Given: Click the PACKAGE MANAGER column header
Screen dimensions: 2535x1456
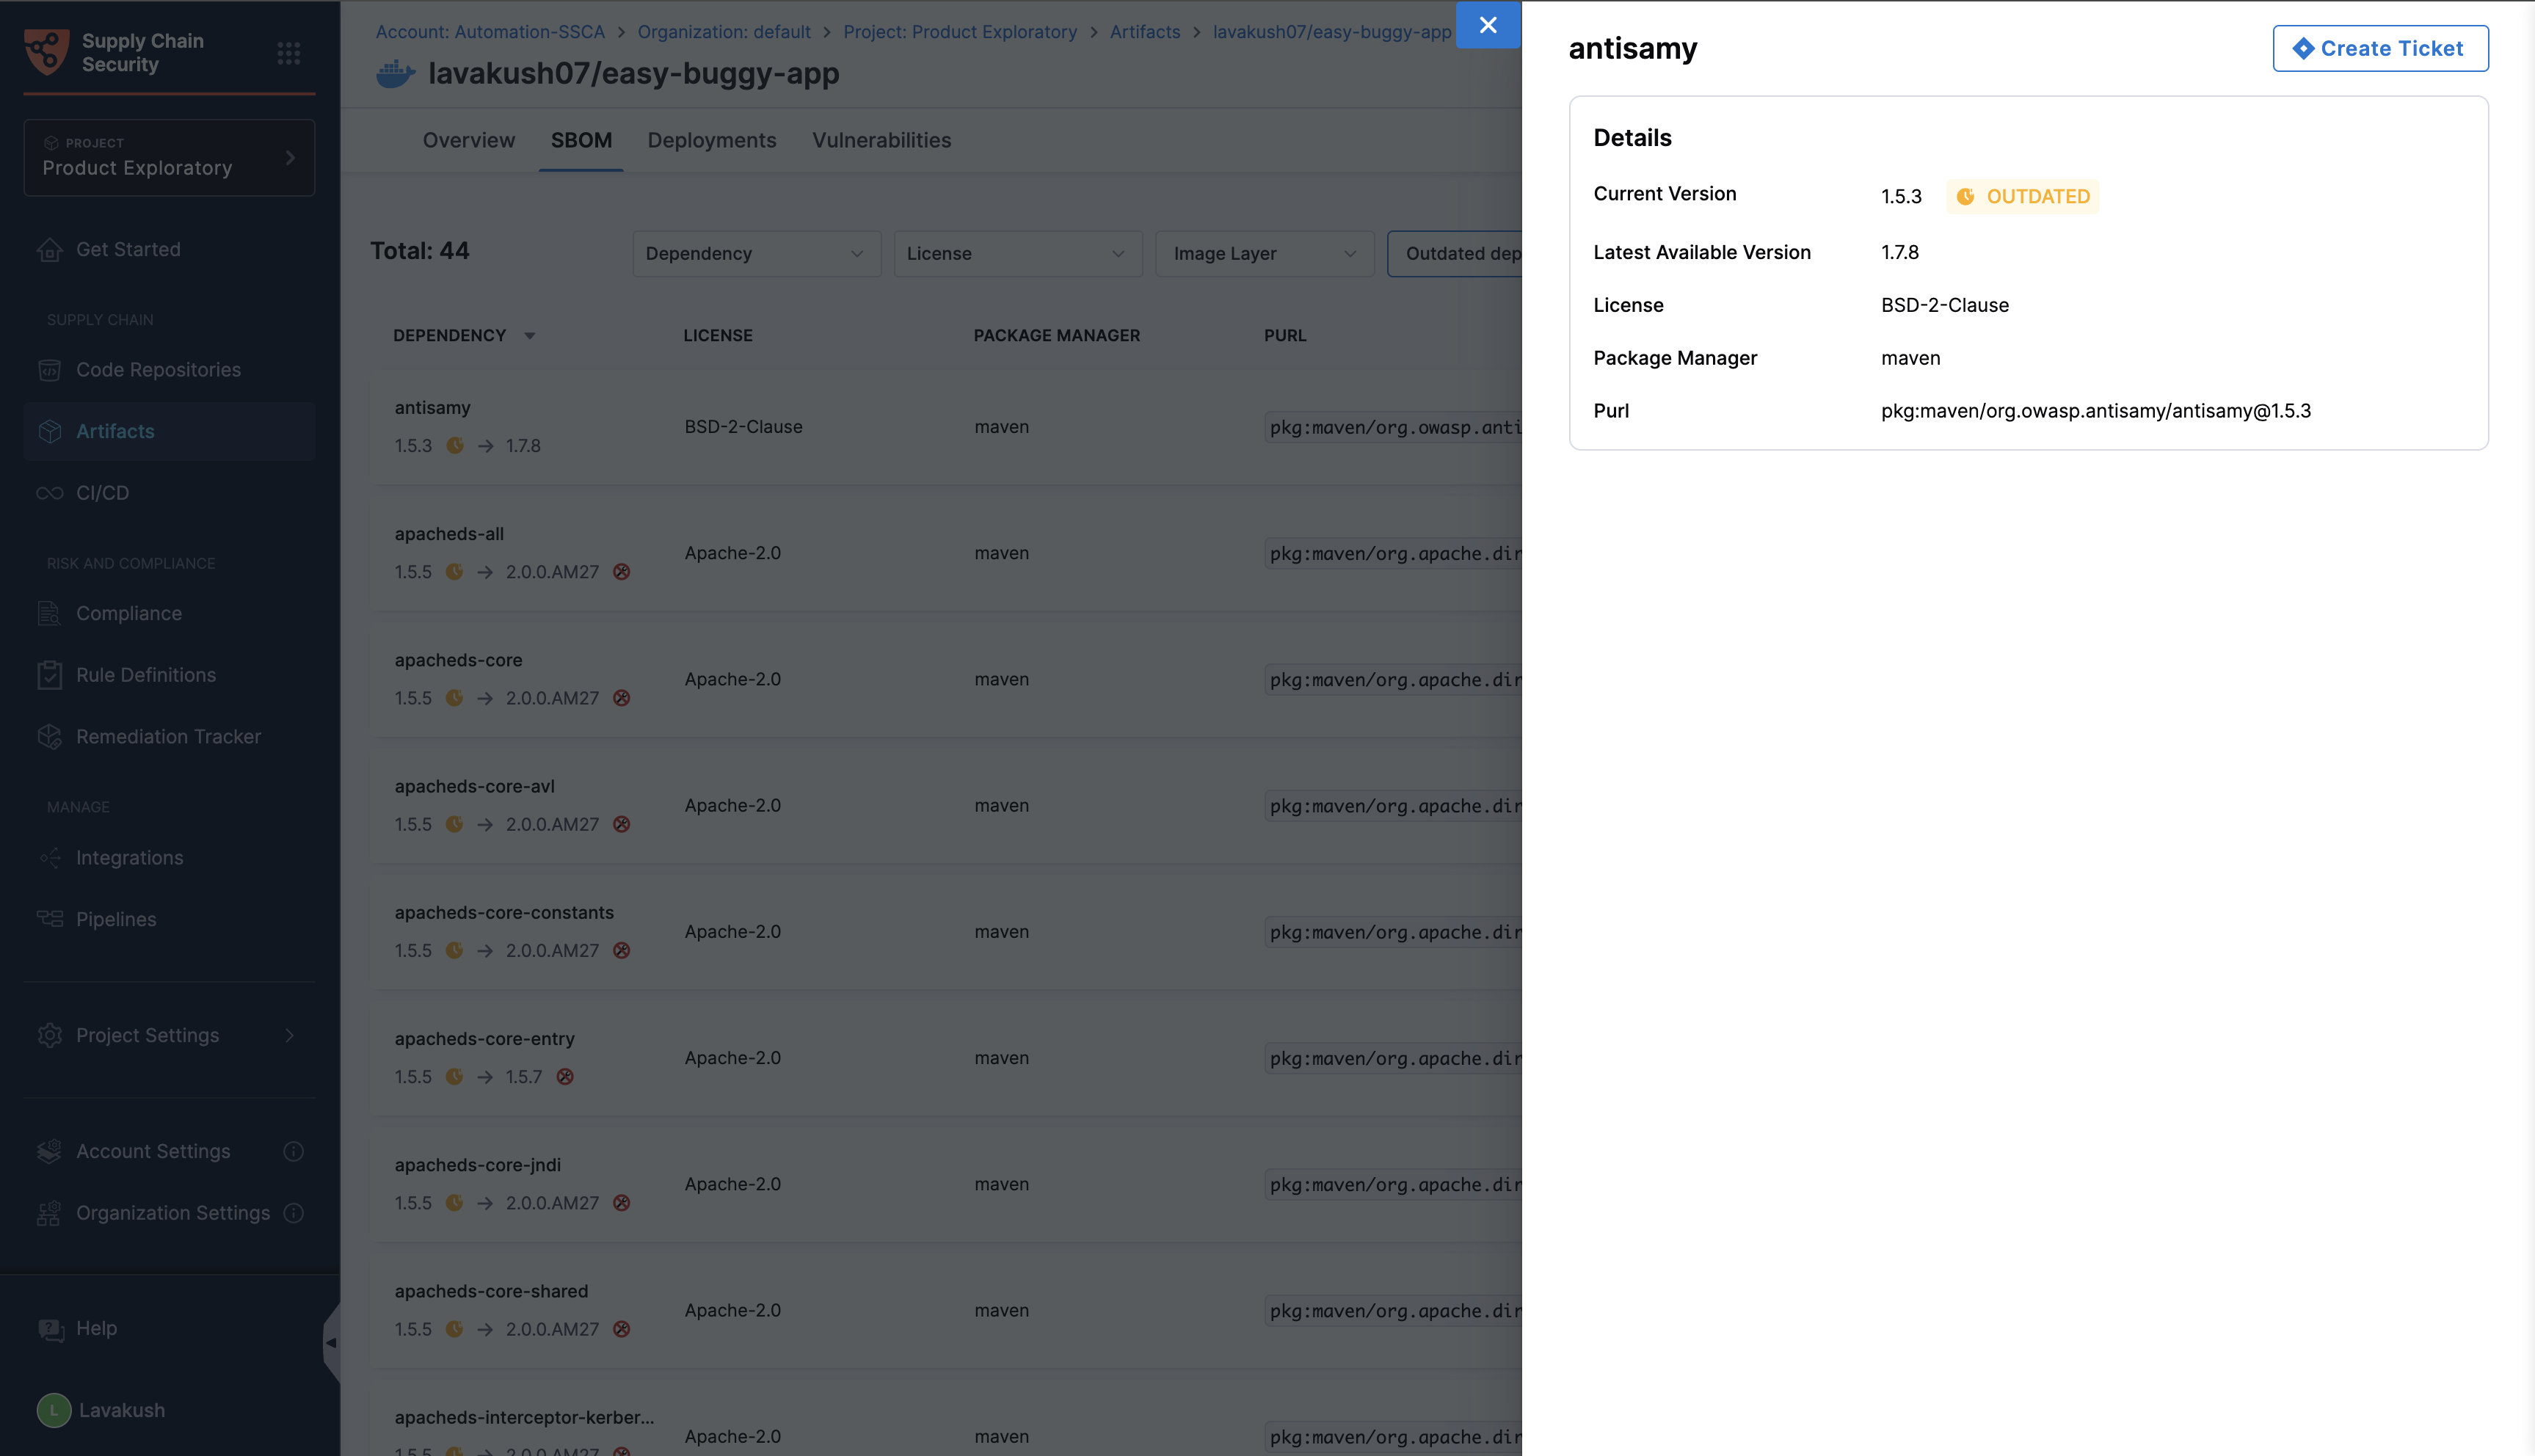Looking at the screenshot, I should coord(1056,336).
